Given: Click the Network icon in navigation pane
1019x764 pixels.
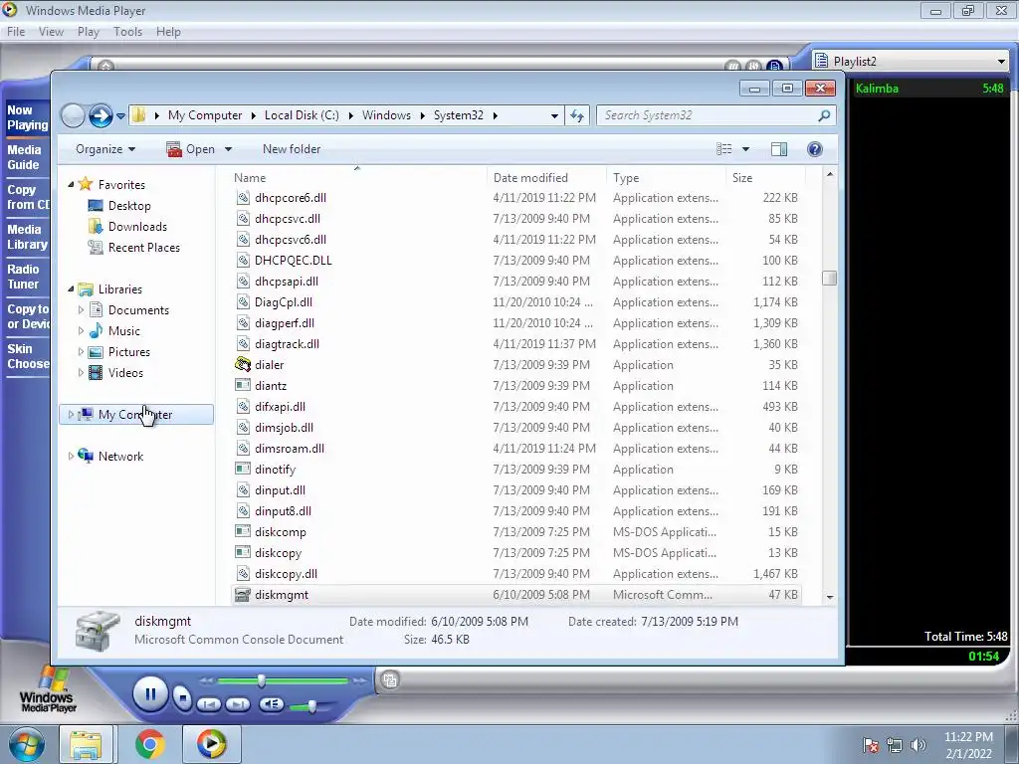Looking at the screenshot, I should (x=86, y=456).
